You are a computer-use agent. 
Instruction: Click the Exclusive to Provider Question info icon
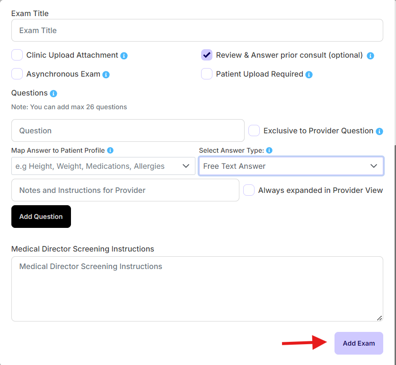379,130
